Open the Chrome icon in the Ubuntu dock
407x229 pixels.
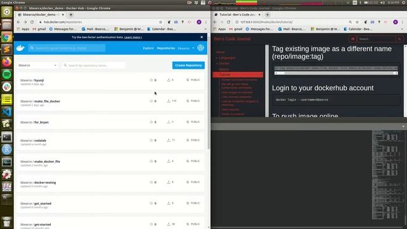[7, 37]
